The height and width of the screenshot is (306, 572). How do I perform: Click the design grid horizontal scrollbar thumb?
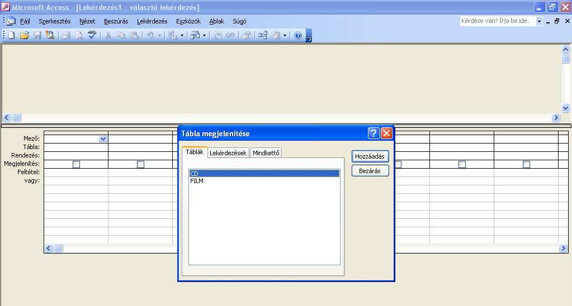(58, 248)
